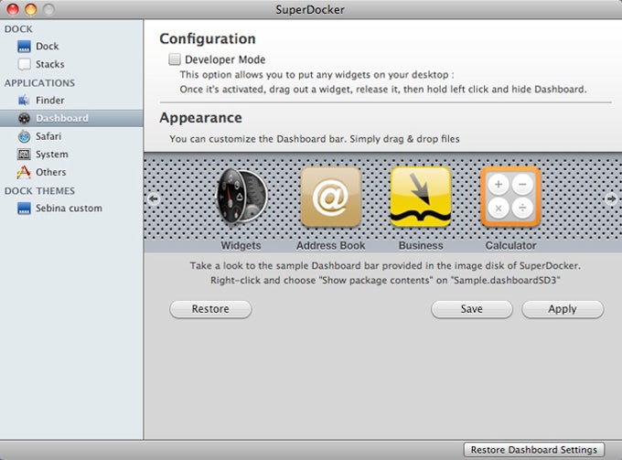The image size is (622, 460).
Task: Open the System settings row
Action: tap(71, 155)
